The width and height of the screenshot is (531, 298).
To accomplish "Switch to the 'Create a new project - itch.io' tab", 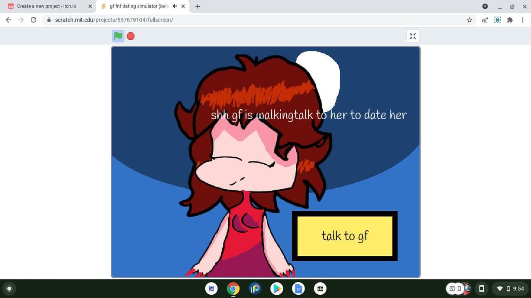I will coord(46,6).
